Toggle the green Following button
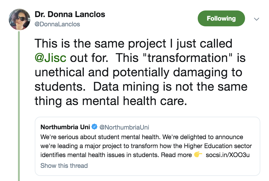 click(x=221, y=19)
